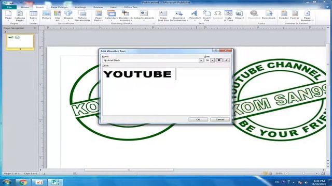Open the Page insert button

8,16
